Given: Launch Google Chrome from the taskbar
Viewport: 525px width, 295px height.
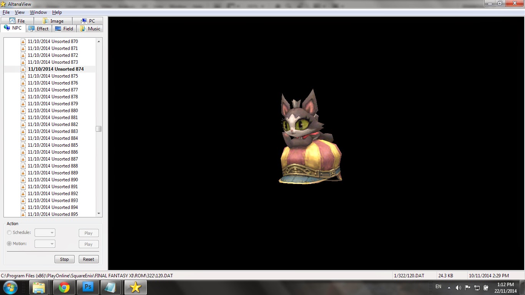Looking at the screenshot, I should coord(64,287).
